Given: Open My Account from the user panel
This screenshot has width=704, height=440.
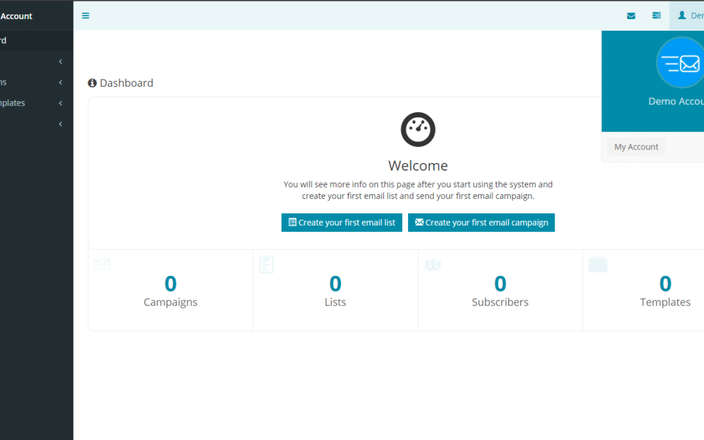Looking at the screenshot, I should (x=636, y=147).
